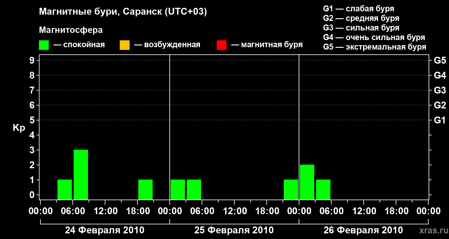Screen dimensions: 449x239
Task: Click the red 'магнитная буря' legend swatch
Action: click(x=222, y=45)
